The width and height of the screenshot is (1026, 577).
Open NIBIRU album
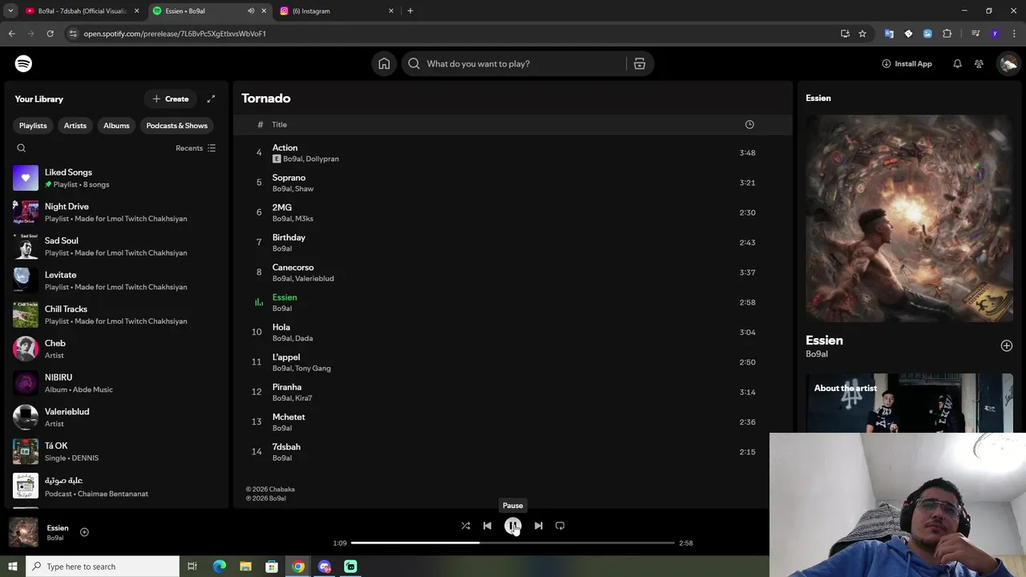[115, 383]
